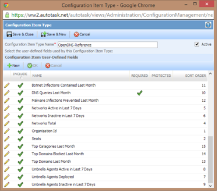Edit Seats row pencil icon
Screen dimensions: 217x191
[x=7, y=139]
